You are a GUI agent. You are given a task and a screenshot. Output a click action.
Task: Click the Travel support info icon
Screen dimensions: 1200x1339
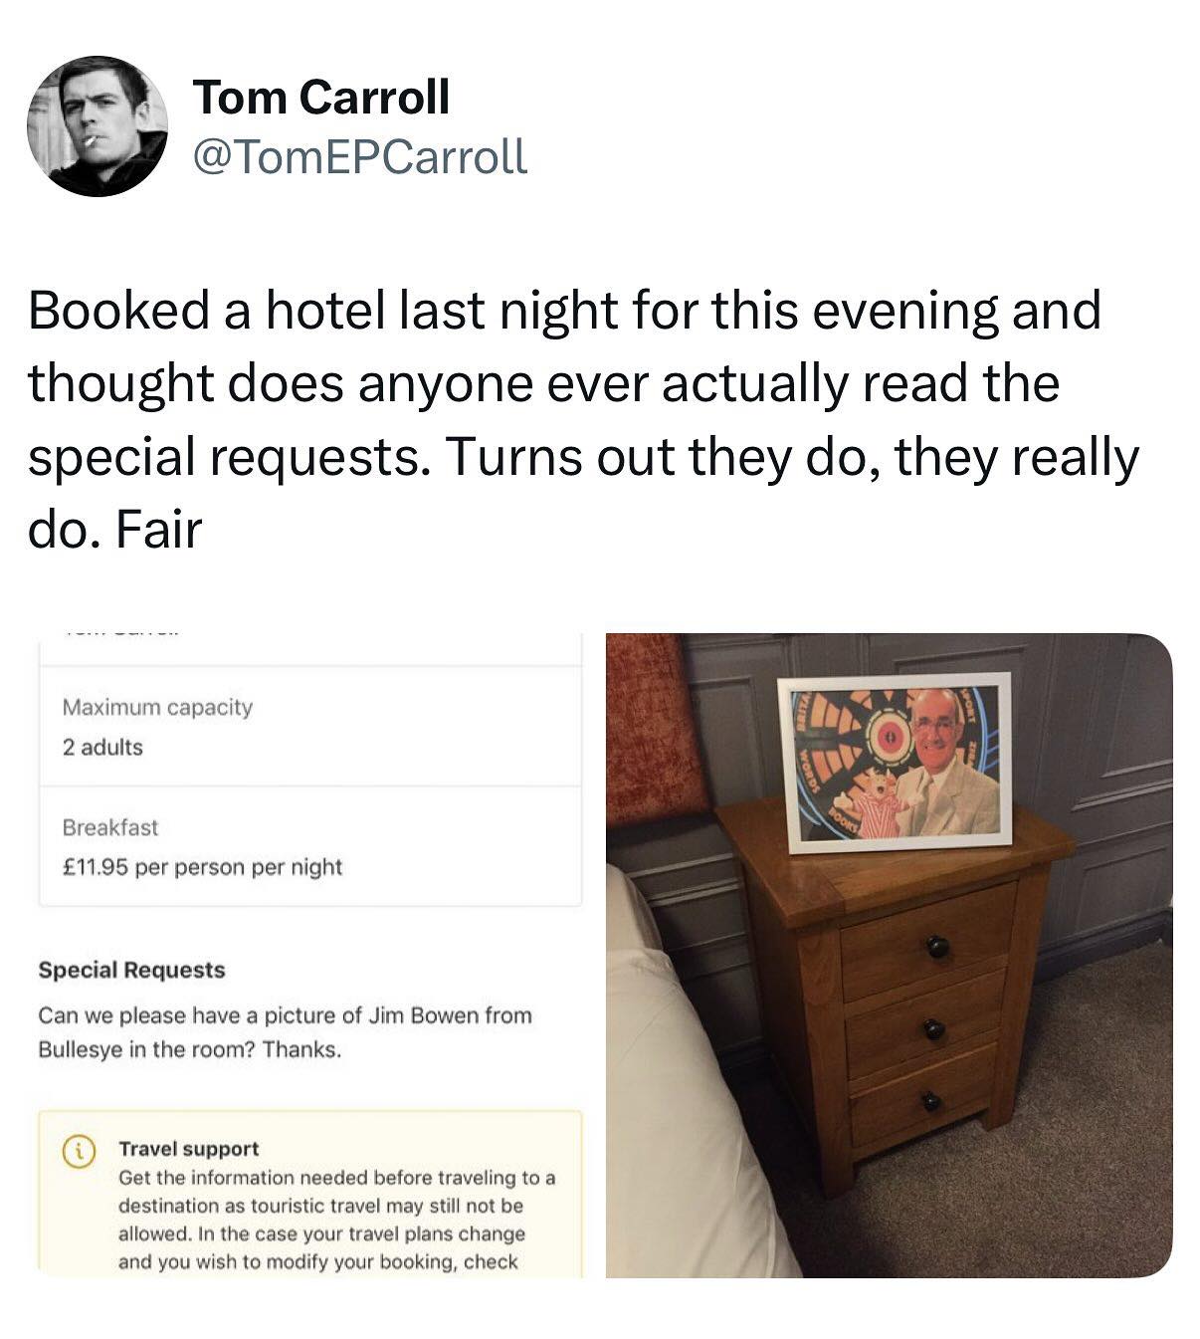pyautogui.click(x=76, y=1150)
